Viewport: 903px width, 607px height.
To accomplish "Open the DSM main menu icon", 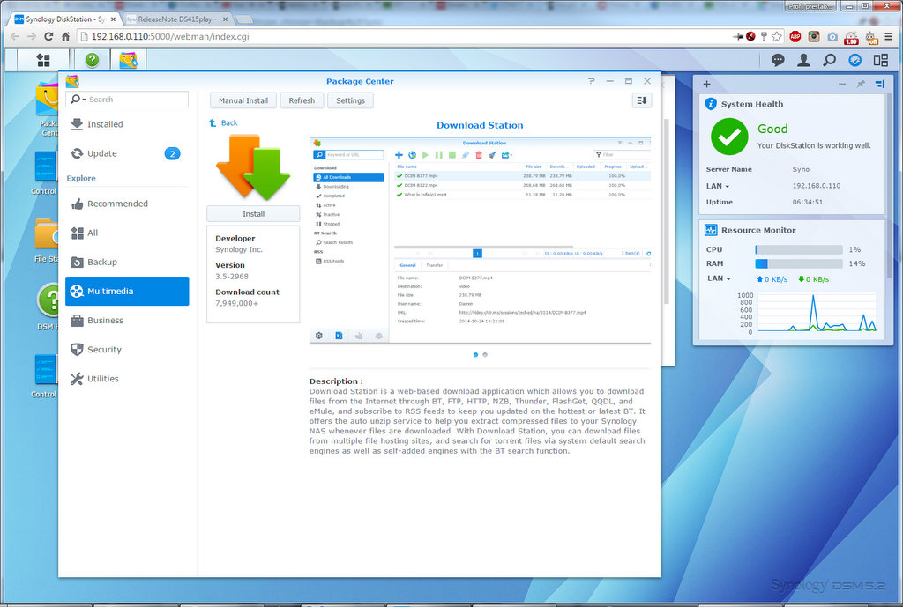I will click(x=43, y=60).
